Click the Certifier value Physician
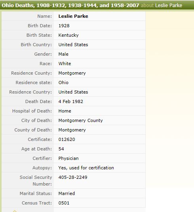Viewport: 194px width, 212px height. tap(68, 158)
